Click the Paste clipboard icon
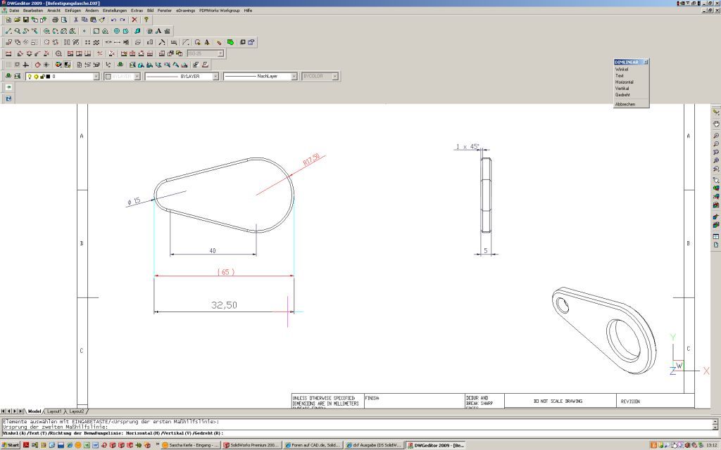The height and width of the screenshot is (450, 721). [x=94, y=20]
